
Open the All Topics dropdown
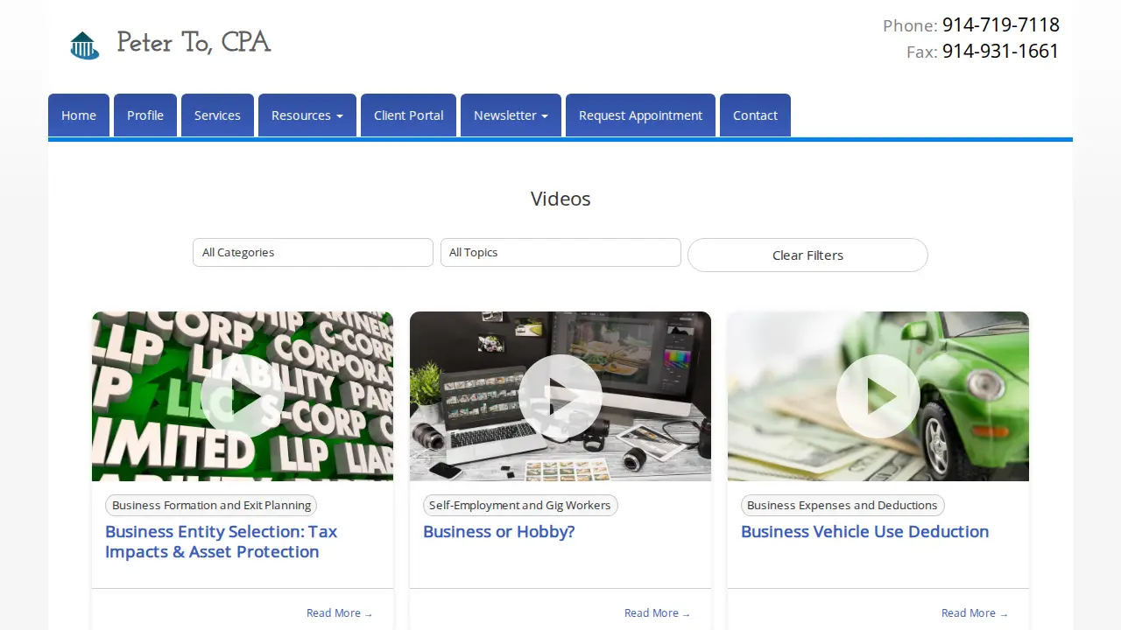tap(560, 252)
